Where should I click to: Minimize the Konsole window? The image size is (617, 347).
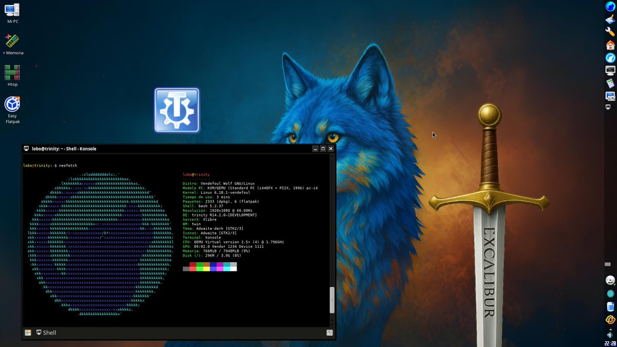[315, 149]
